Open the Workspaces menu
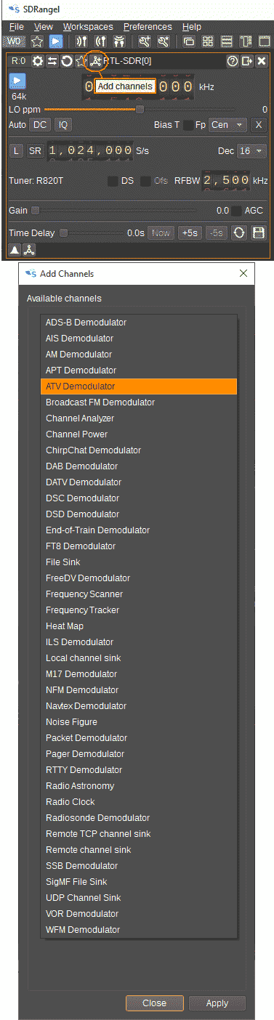The width and height of the screenshot is (274, 1020). pos(88,27)
